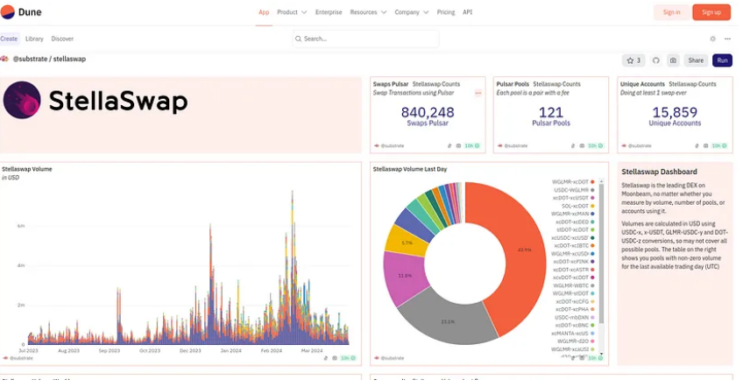Click the 10h badge under Stellaswap Volume chart
The image size is (743, 387).
pyautogui.click(x=348, y=358)
